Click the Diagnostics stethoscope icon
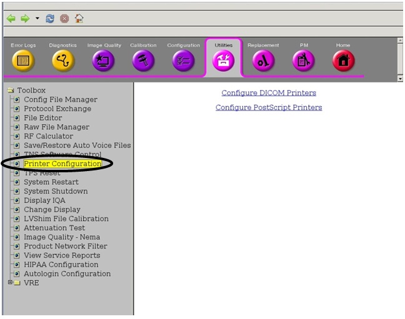405x319 pixels. point(62,61)
